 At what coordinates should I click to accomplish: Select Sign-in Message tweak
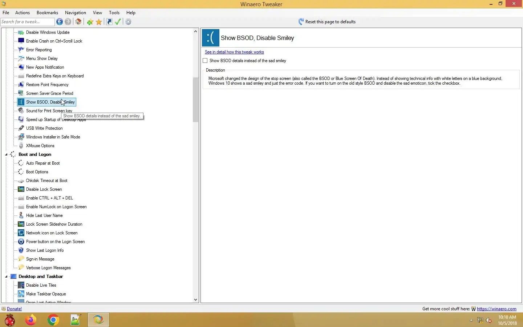40,259
